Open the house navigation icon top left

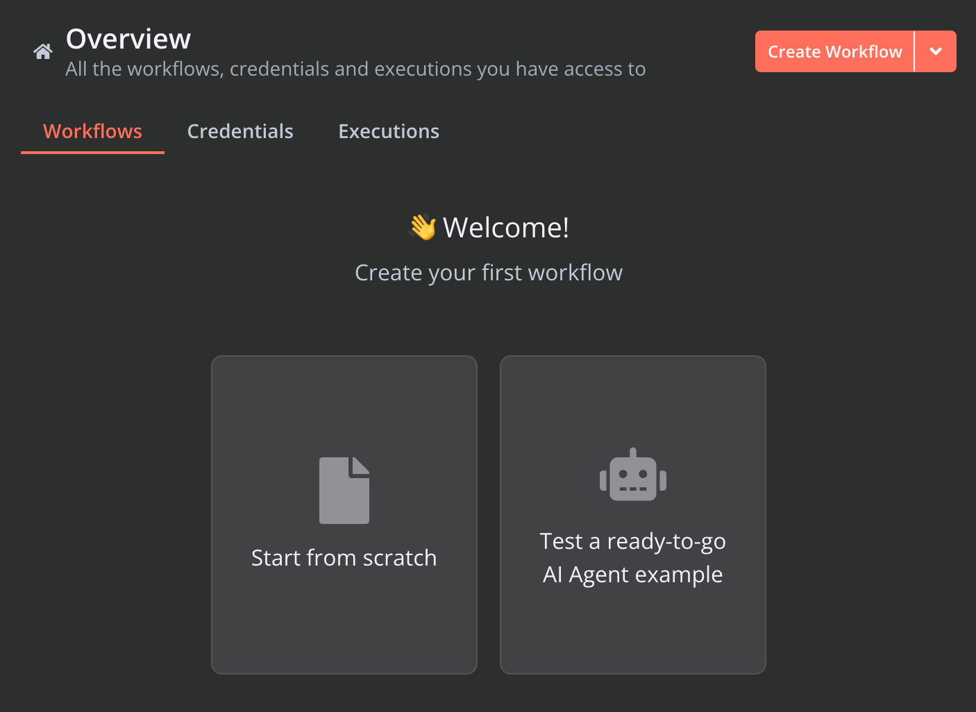42,51
